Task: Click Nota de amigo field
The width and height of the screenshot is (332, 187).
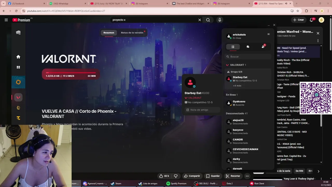Action: pos(203,110)
